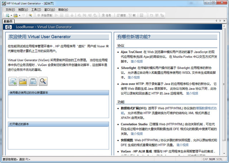Click the rightmost toolbar icon of the main toolbar
The width and height of the screenshot is (229, 163).
coord(162,15)
